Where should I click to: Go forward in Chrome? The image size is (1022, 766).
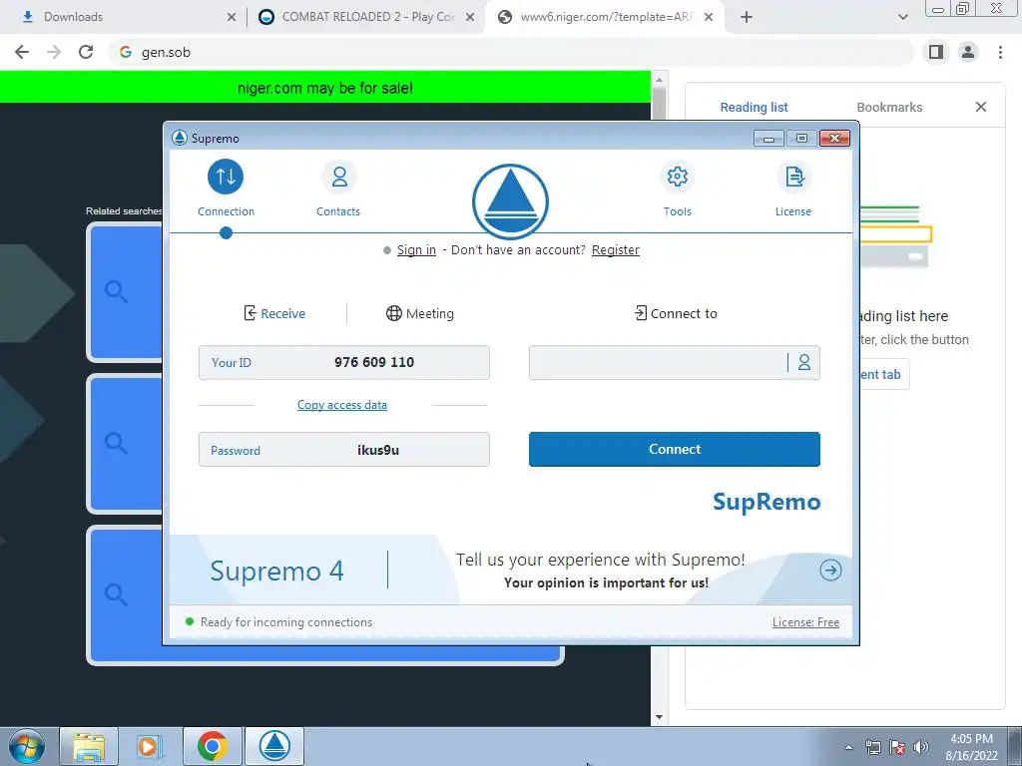(54, 52)
